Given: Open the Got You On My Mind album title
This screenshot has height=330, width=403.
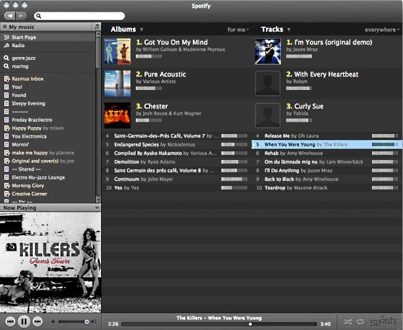Looking at the screenshot, I should coord(176,42).
